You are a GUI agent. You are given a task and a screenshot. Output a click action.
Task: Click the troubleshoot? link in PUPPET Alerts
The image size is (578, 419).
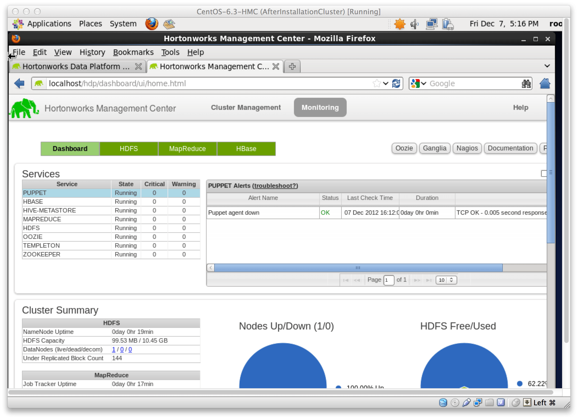(x=275, y=186)
